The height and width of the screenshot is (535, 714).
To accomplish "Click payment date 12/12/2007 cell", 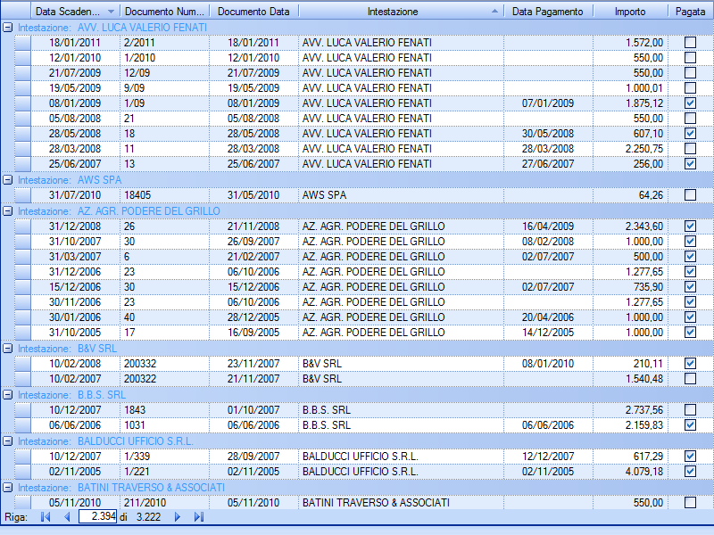I will click(x=548, y=457).
